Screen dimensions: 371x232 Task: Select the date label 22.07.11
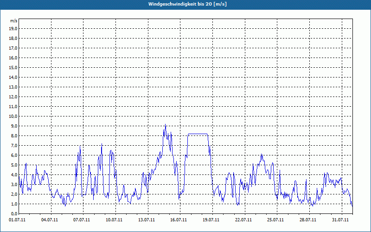[x=243, y=220]
